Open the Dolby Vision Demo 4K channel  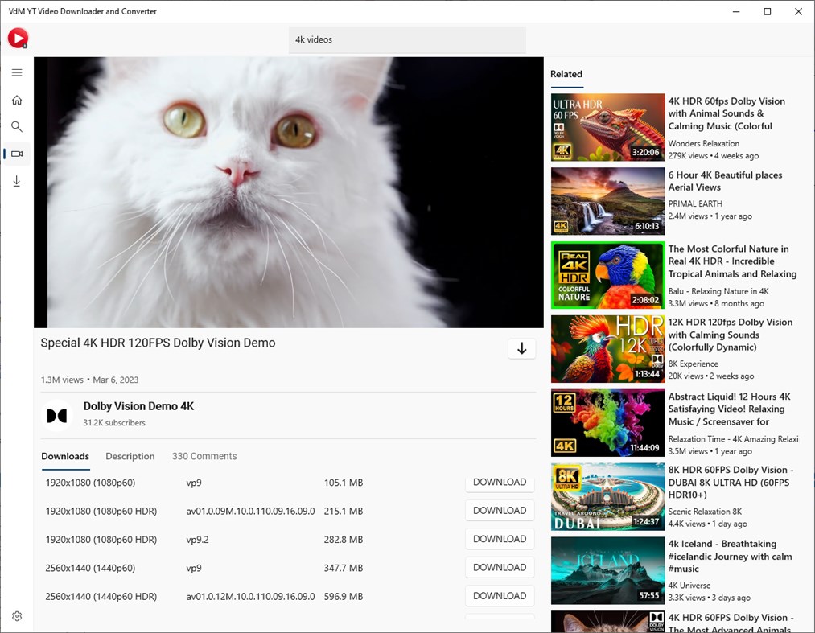tap(138, 406)
